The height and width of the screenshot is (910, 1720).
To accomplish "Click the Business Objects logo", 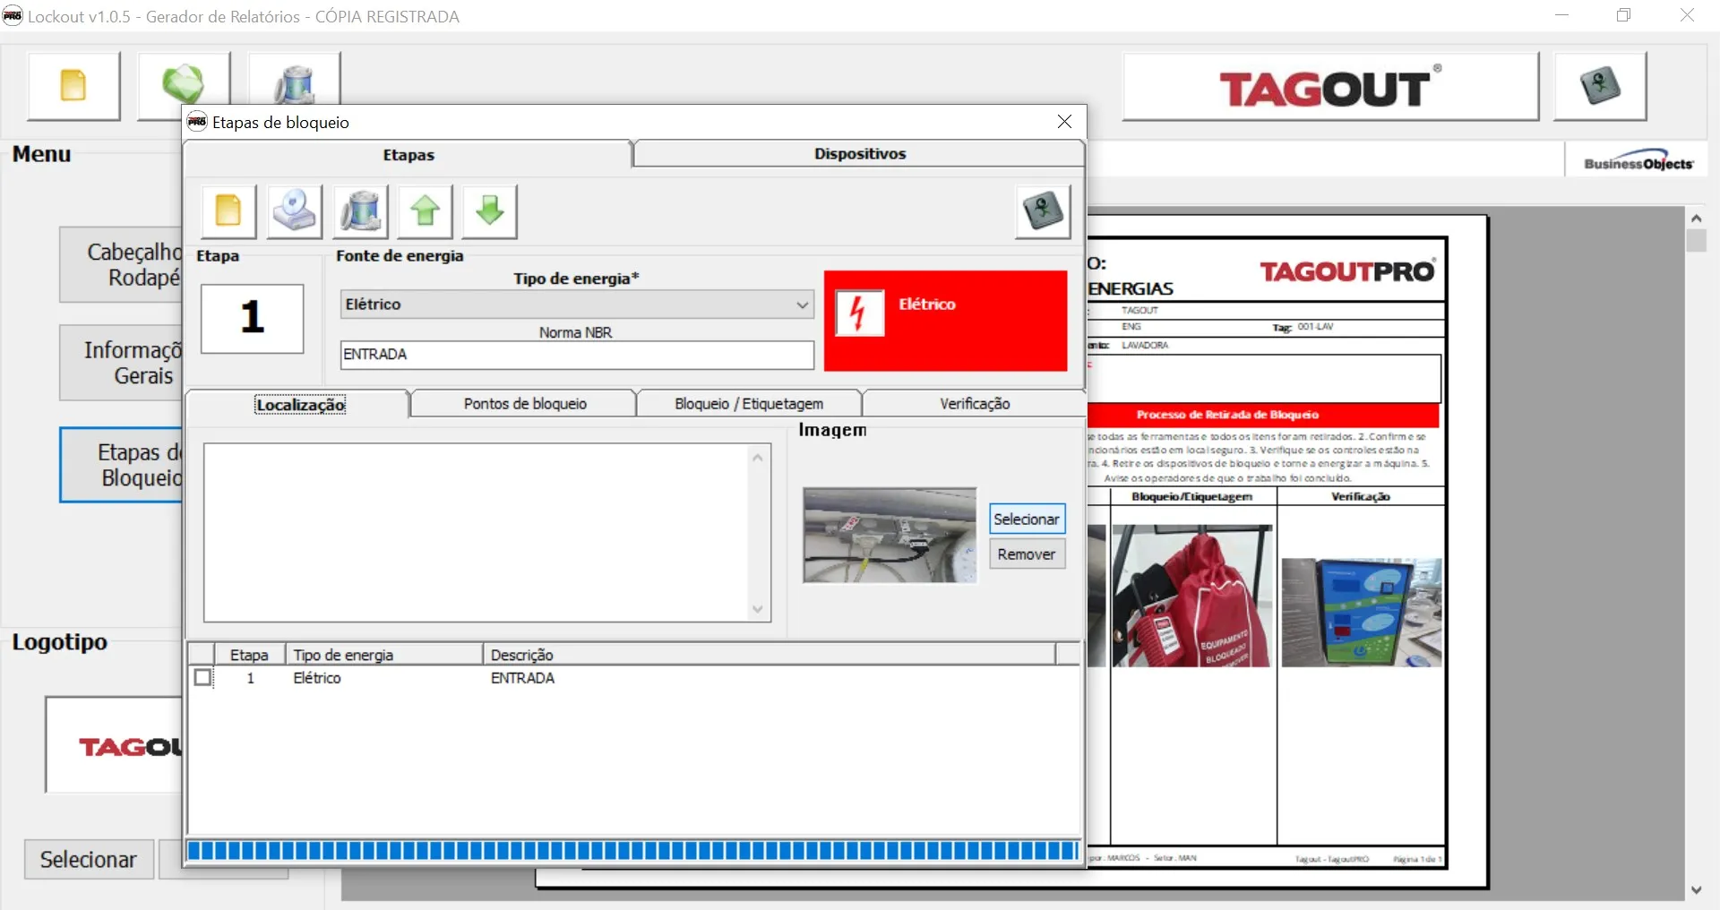I will pyautogui.click(x=1638, y=162).
